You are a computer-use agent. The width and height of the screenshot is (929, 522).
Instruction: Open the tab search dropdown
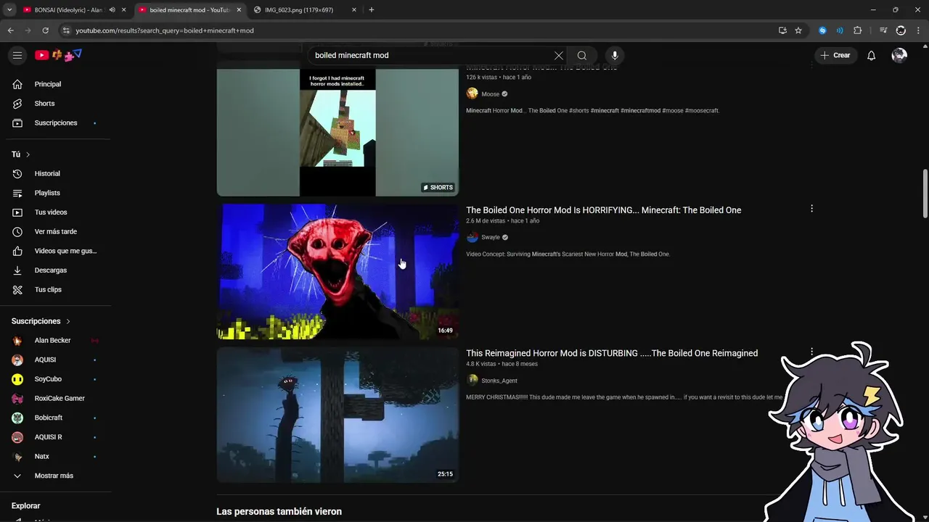click(x=9, y=10)
